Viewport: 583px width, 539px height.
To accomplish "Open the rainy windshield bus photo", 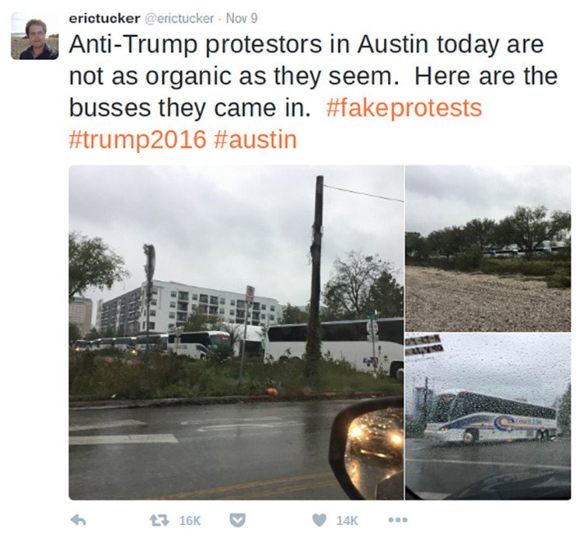I will (x=488, y=416).
